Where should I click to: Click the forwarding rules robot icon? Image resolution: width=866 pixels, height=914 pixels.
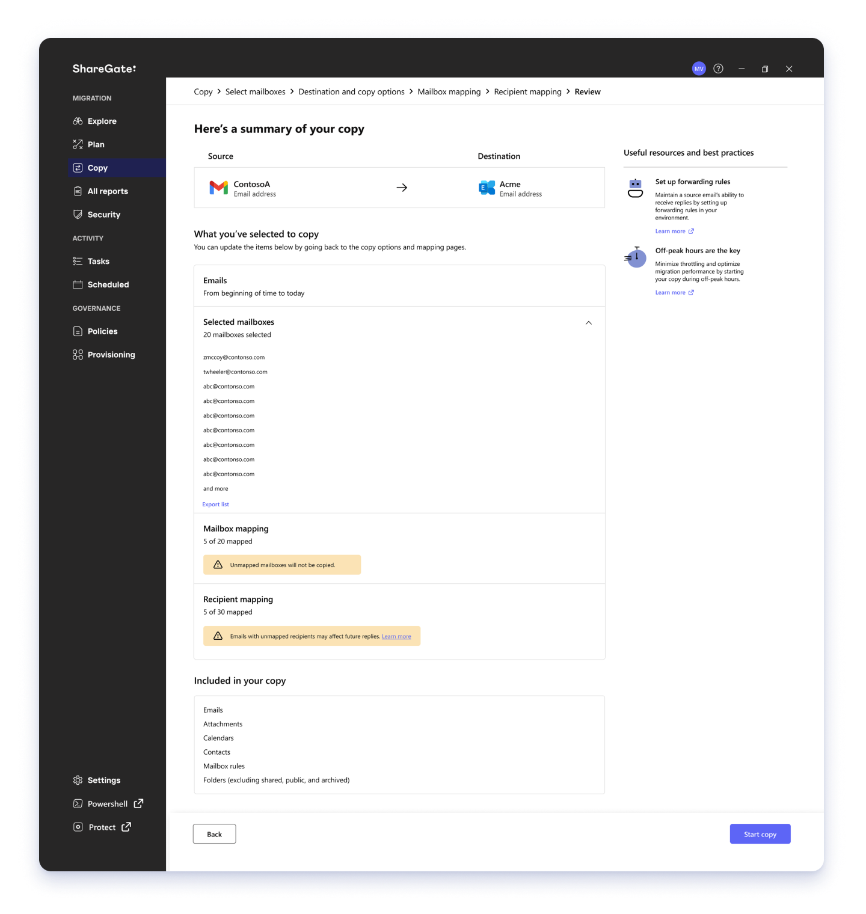click(x=636, y=188)
